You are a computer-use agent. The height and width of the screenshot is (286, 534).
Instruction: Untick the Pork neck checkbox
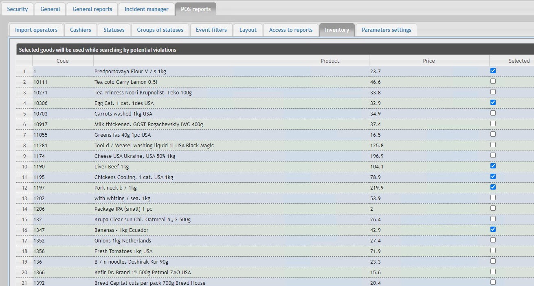(x=493, y=187)
